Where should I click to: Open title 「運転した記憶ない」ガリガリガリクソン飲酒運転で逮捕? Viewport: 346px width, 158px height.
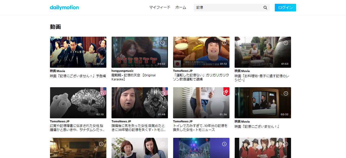(201, 77)
